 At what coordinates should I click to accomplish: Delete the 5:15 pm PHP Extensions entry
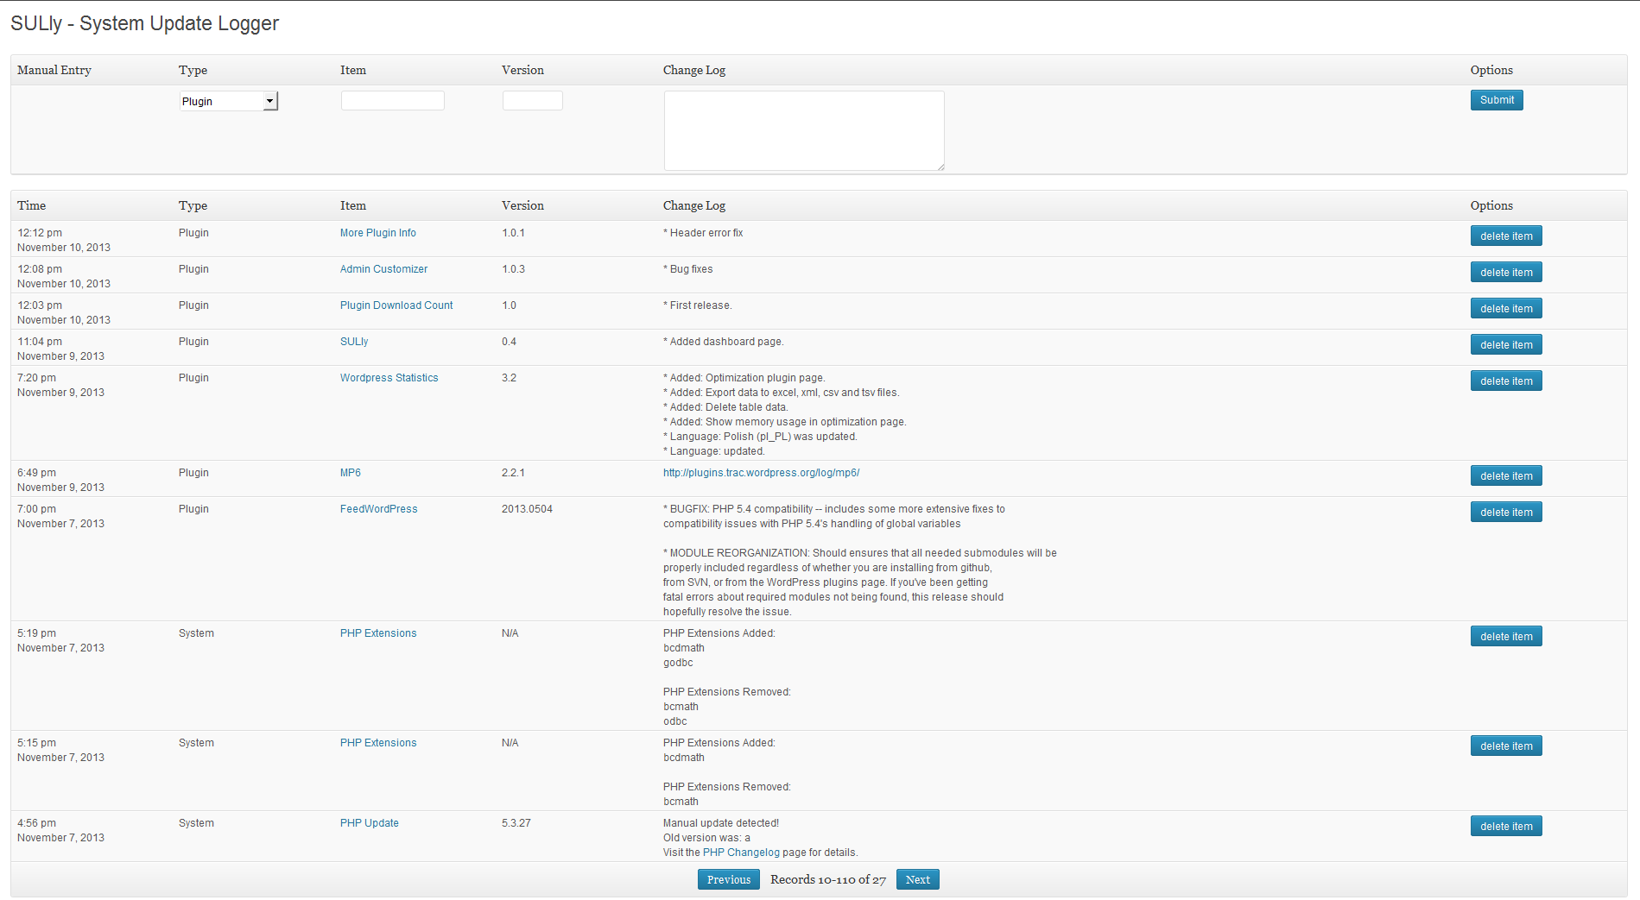click(x=1506, y=746)
